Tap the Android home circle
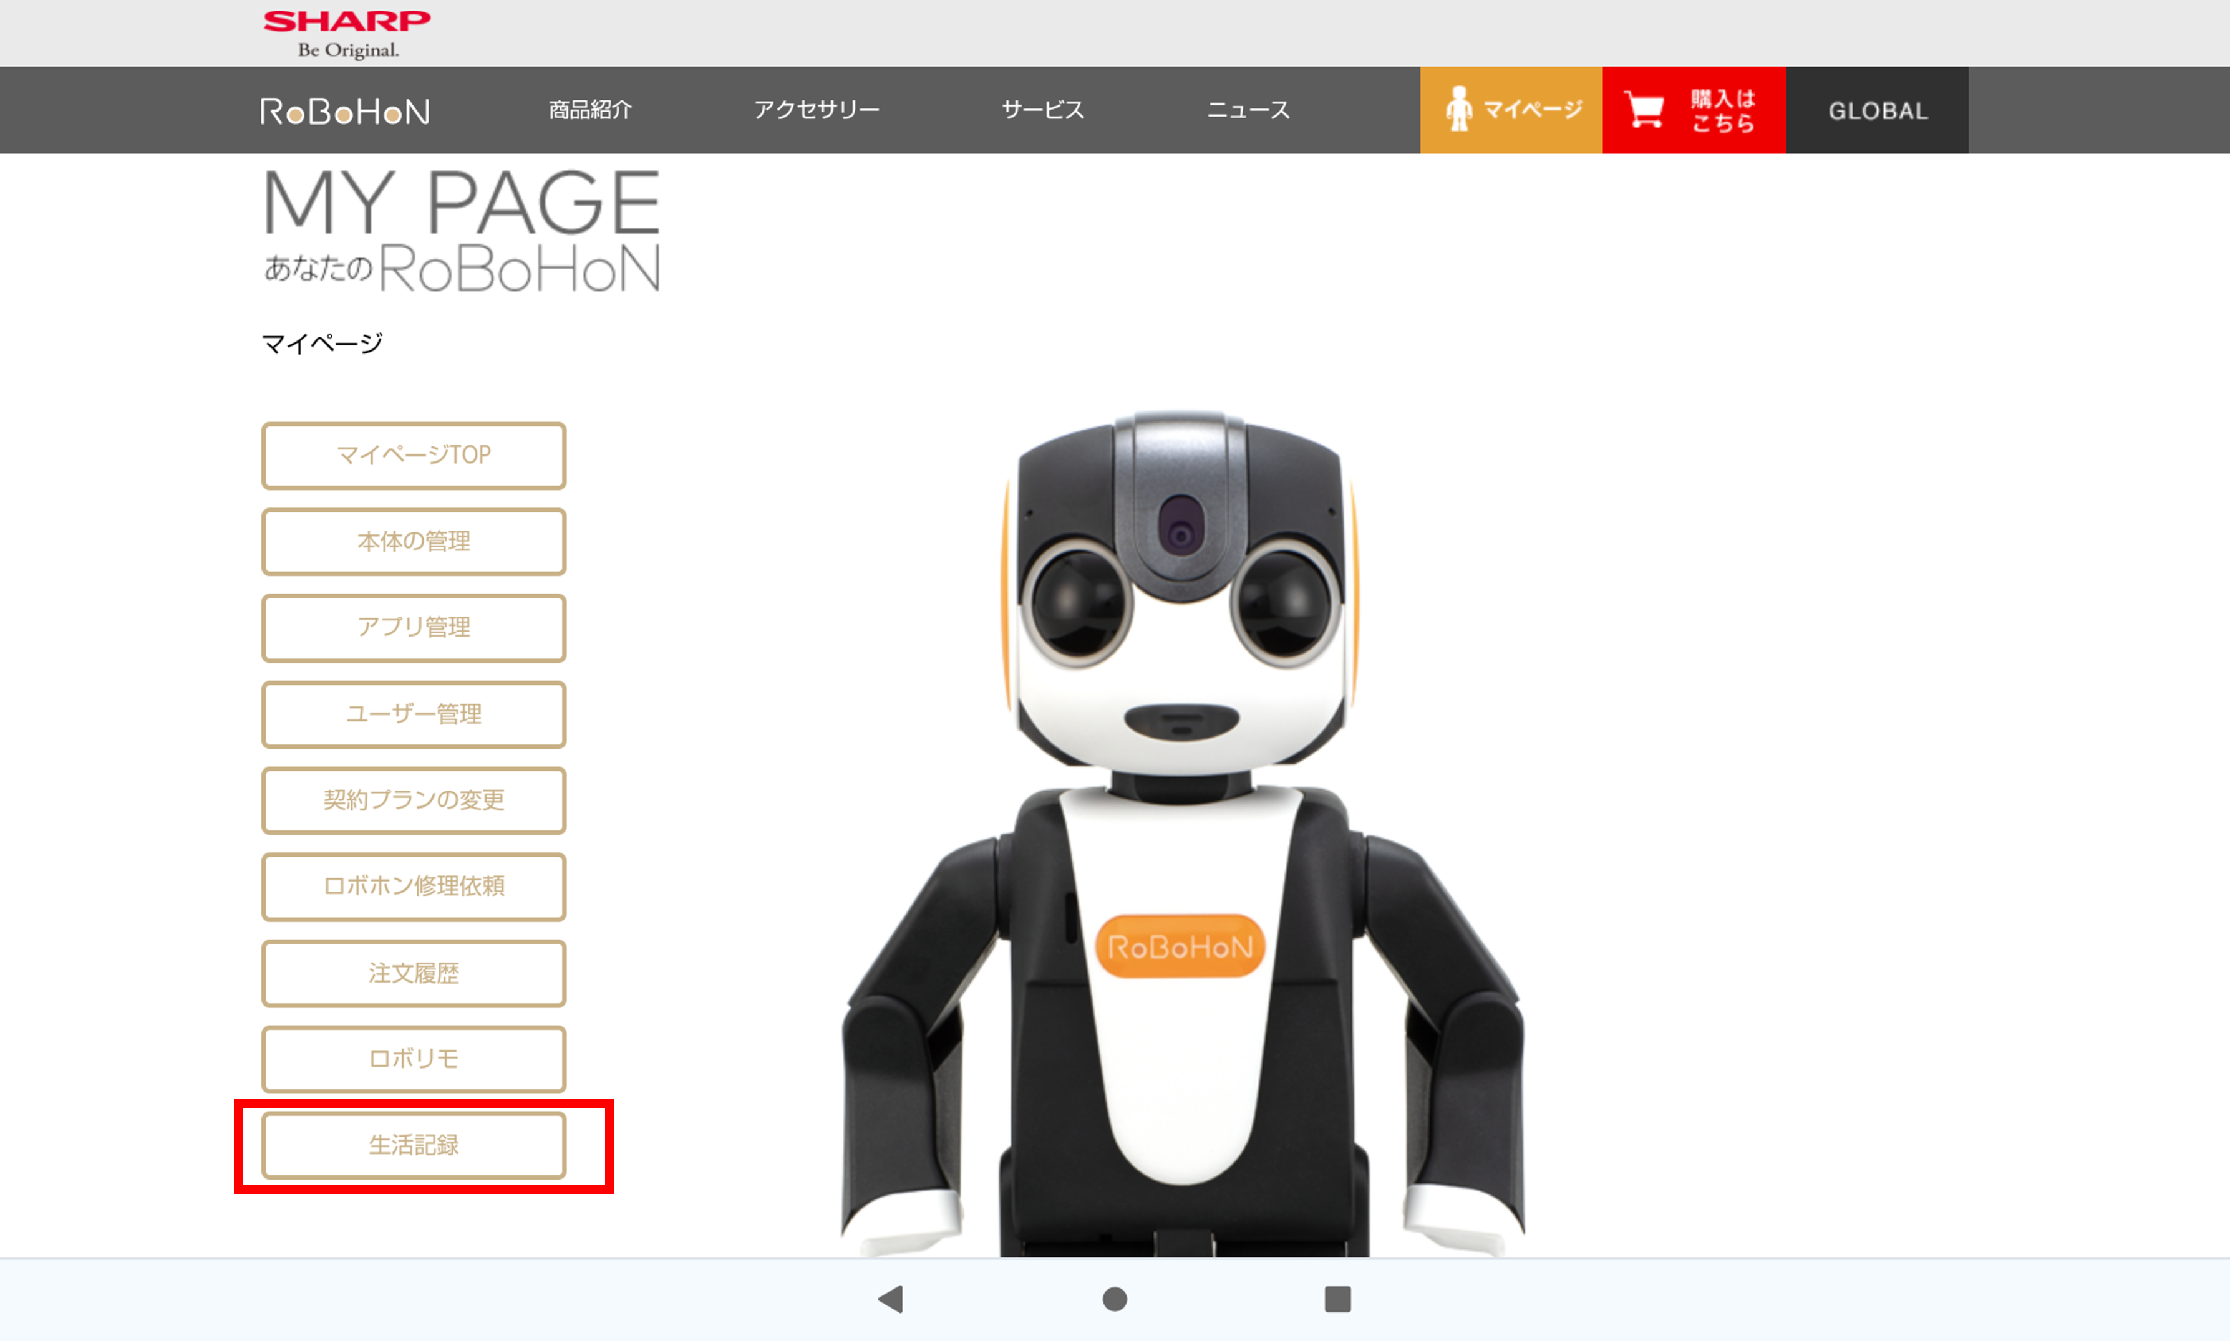Viewport: 2230px width, 1341px height. 1115,1299
